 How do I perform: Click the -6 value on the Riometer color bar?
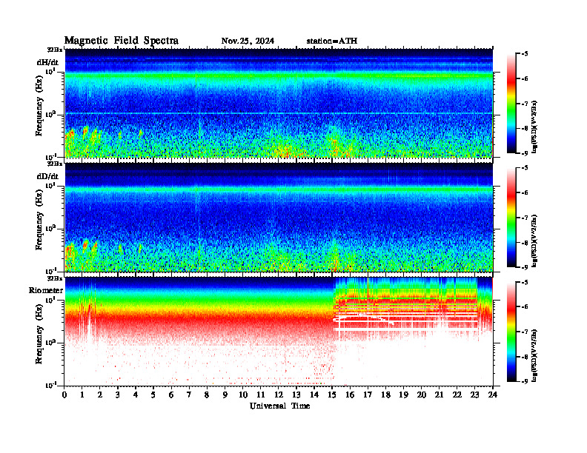[524, 306]
